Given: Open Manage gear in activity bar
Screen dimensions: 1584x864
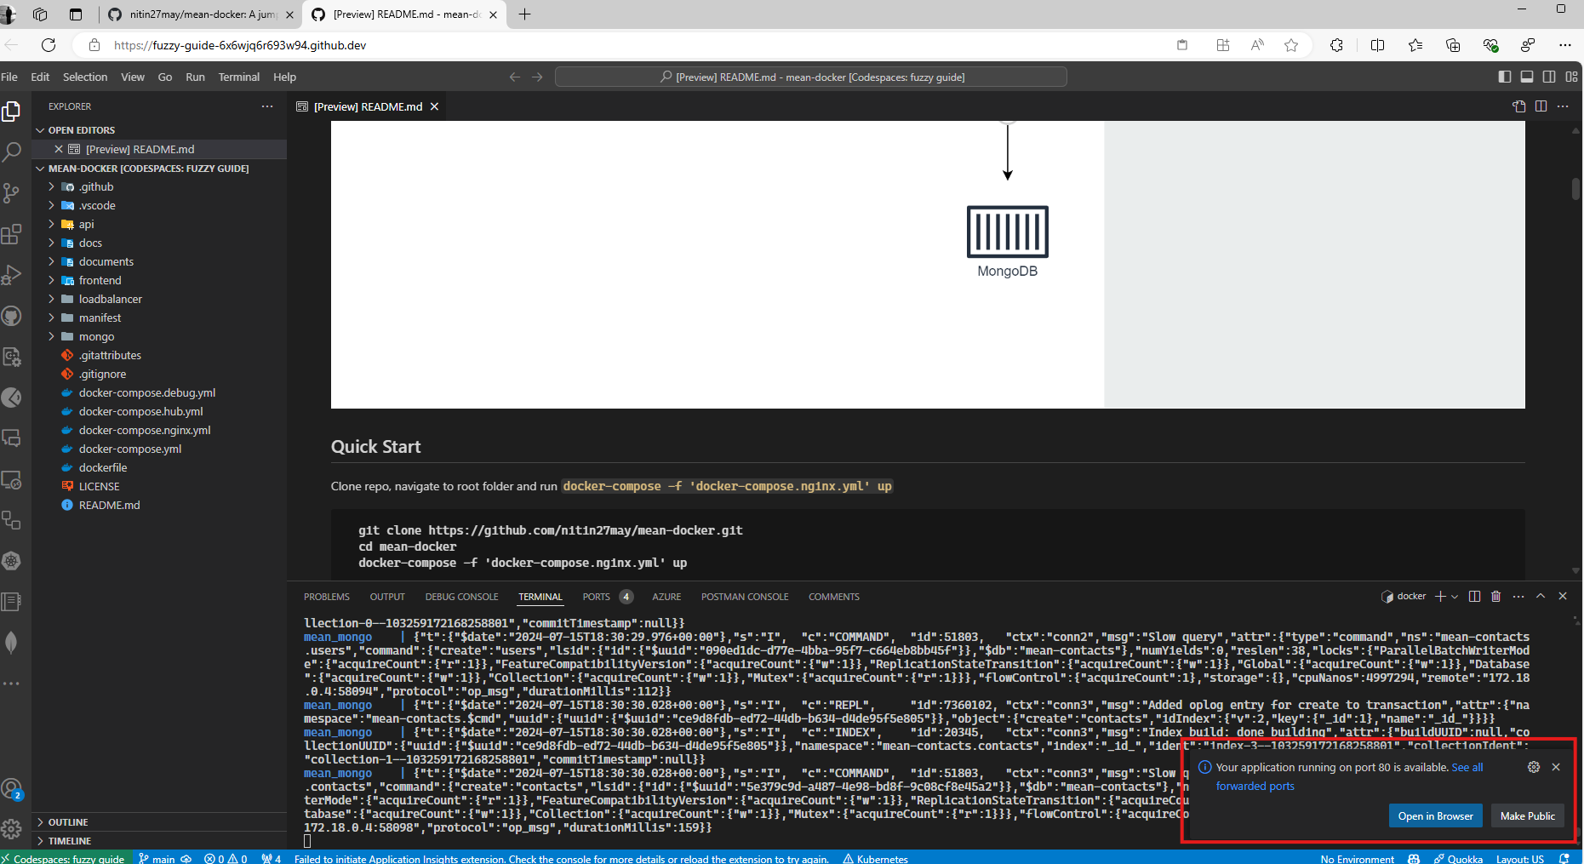Looking at the screenshot, I should coord(11,828).
